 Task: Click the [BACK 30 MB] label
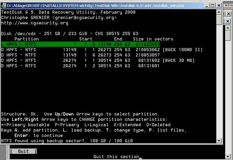[179, 60]
